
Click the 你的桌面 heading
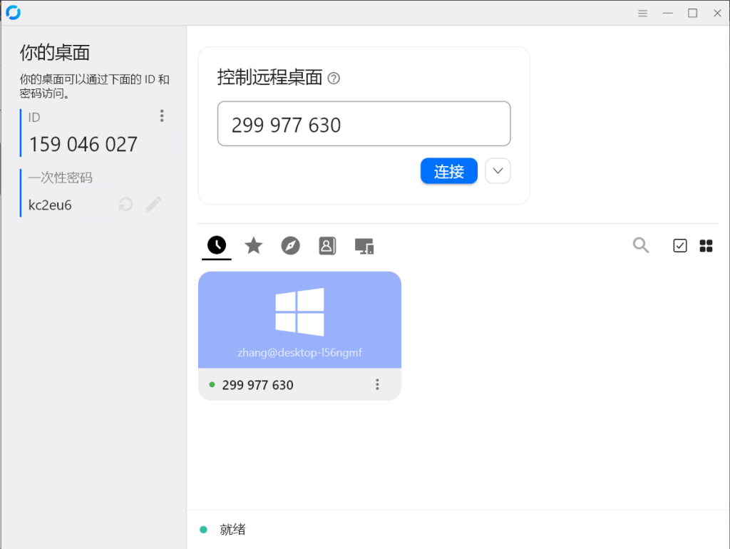click(54, 53)
